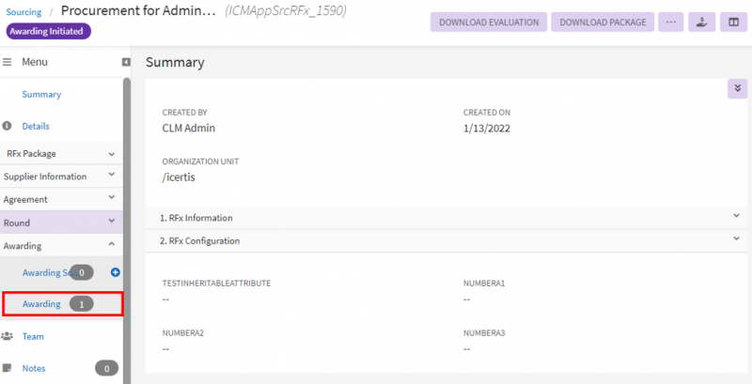This screenshot has width=752, height=384.
Task: Select the Awarding item with count 1
Action: [x=42, y=303]
